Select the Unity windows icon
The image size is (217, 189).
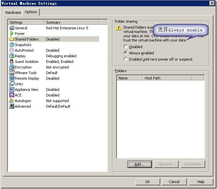pyautogui.click(x=12, y=84)
